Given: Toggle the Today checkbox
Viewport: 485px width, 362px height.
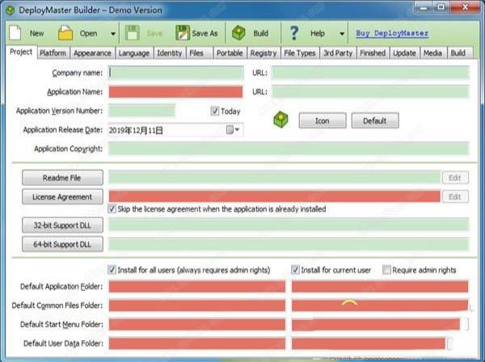Looking at the screenshot, I should click(x=215, y=111).
